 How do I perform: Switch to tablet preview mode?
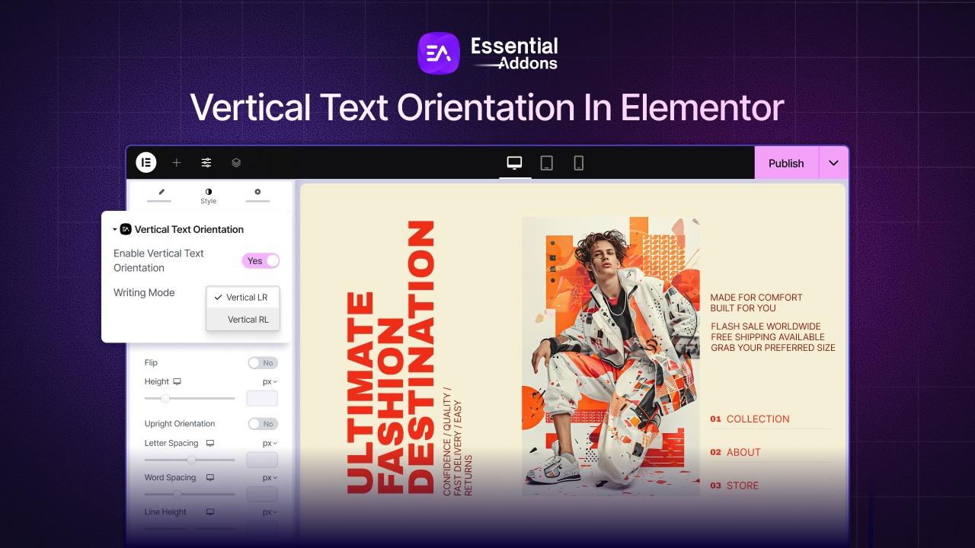546,161
